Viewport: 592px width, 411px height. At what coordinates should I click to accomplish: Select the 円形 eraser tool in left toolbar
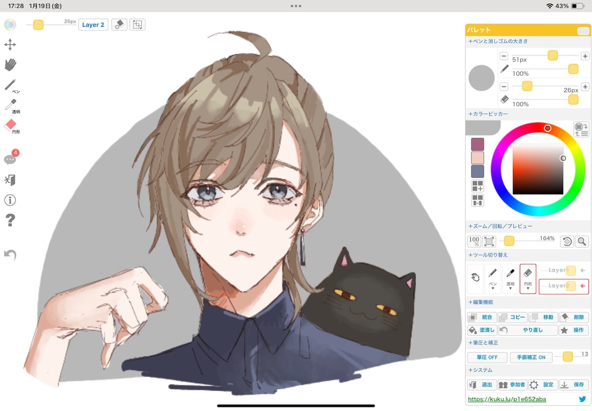pos(11,126)
